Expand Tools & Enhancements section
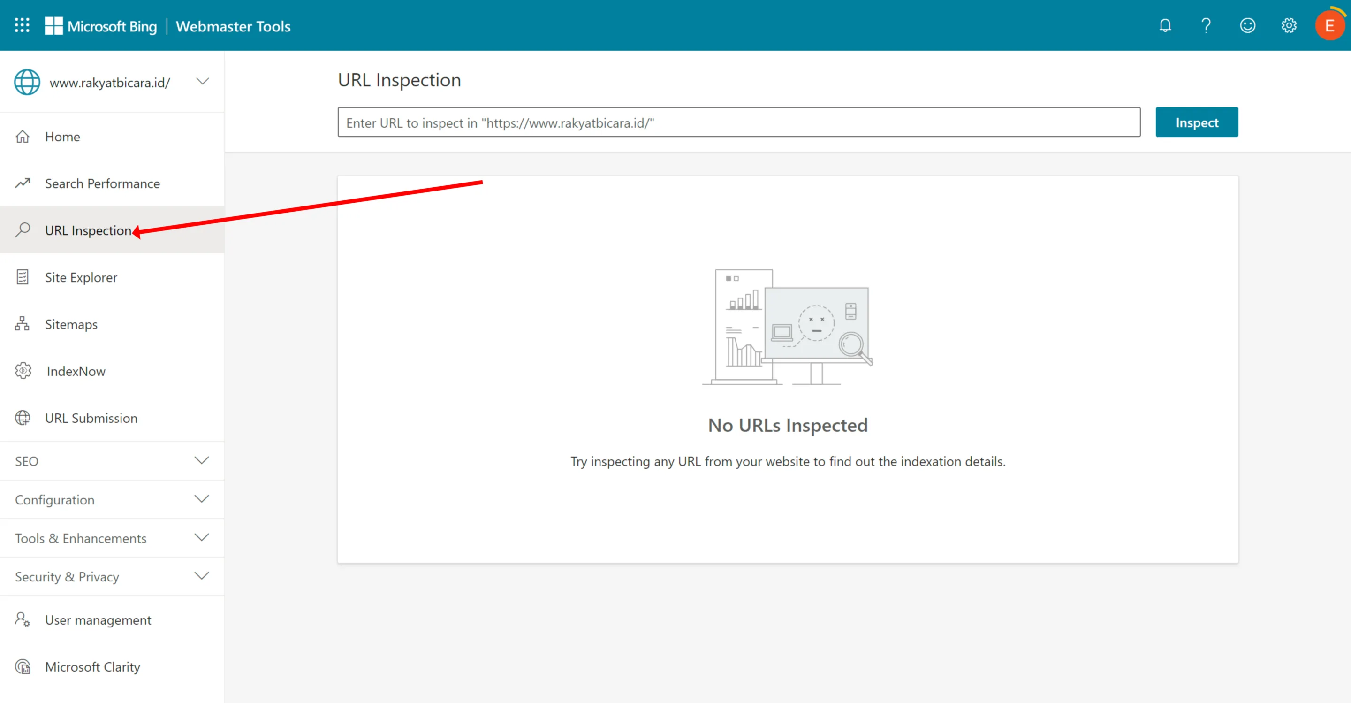1351x703 pixels. click(x=112, y=538)
